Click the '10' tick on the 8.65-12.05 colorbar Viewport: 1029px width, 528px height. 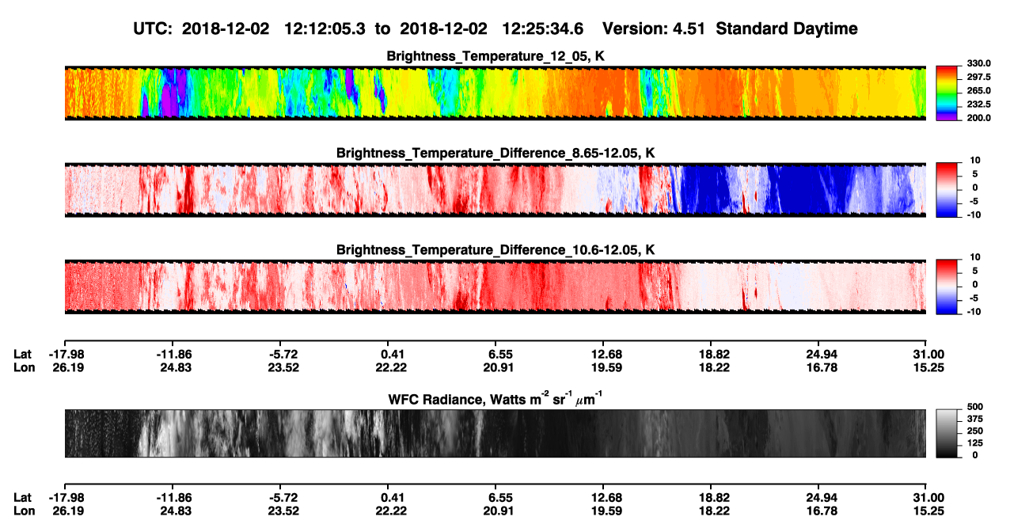[976, 160]
